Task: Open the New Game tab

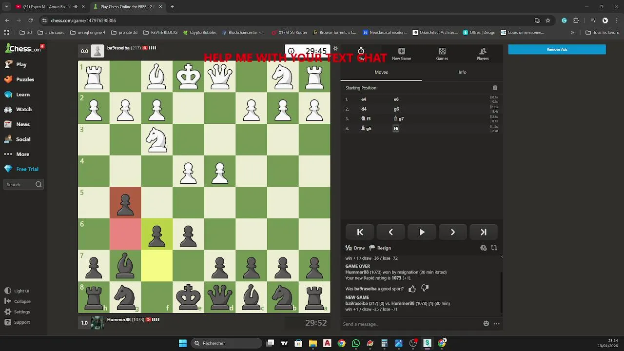Action: [401, 54]
